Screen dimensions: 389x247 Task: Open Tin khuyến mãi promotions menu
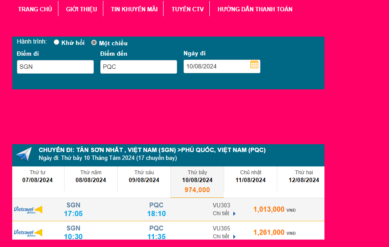click(x=134, y=9)
